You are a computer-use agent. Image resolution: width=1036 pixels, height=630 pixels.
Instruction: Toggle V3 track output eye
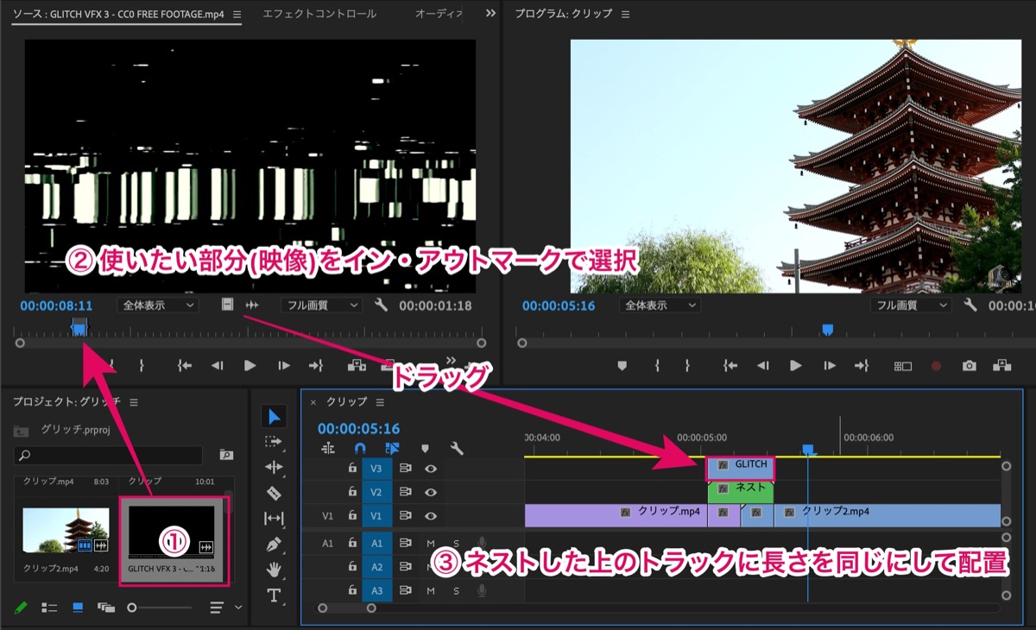click(x=430, y=468)
